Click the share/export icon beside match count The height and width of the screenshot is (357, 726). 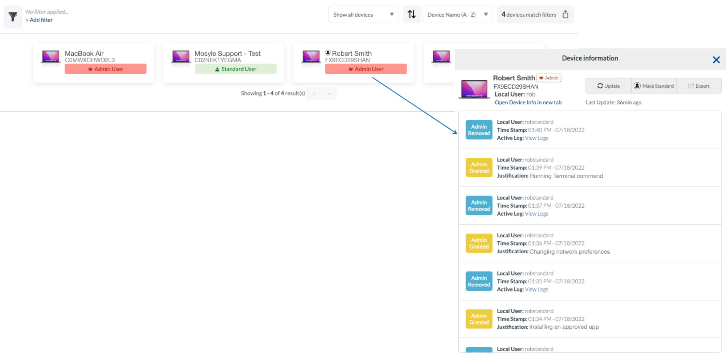click(565, 14)
